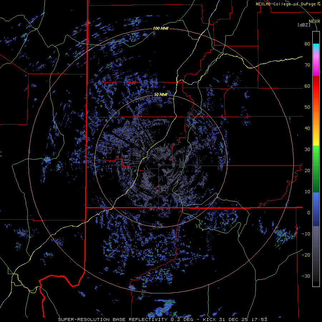This screenshot has height=322, width=322.
Task: Click the 70 value on the dBZ scale
Action: tap(307, 65)
